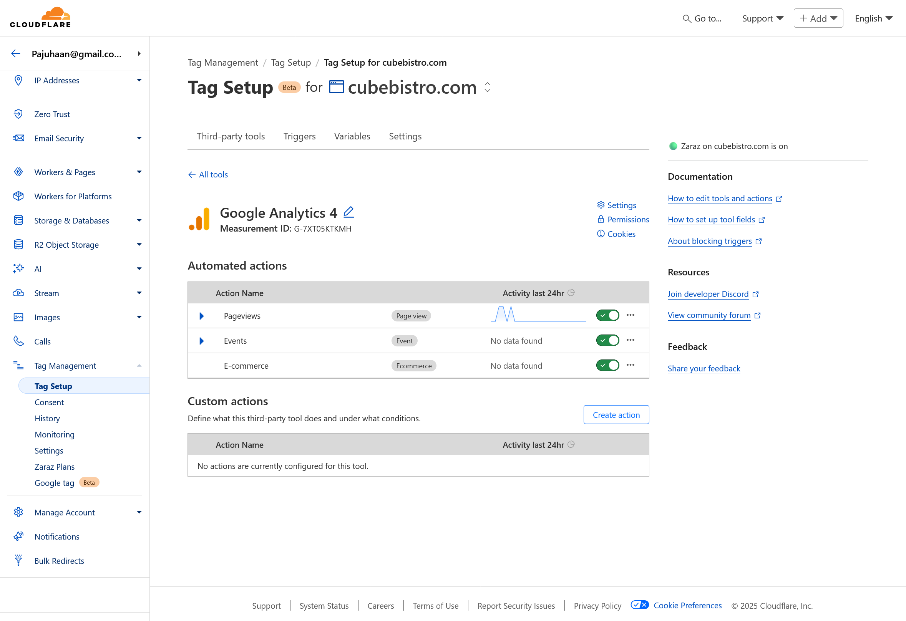Collapse the Tag Management sidebar section

click(x=139, y=365)
